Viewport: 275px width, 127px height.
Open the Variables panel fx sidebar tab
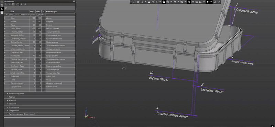coord(2,9)
